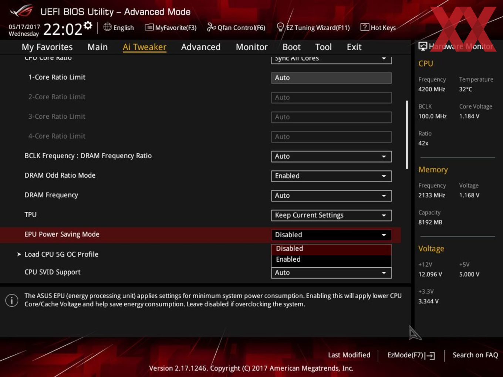
Task: Open Hot Keys question mark icon
Action: (x=365, y=27)
